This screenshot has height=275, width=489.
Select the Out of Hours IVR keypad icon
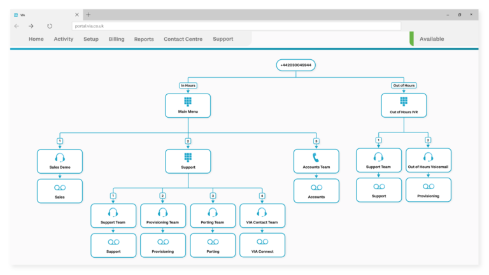click(x=404, y=101)
